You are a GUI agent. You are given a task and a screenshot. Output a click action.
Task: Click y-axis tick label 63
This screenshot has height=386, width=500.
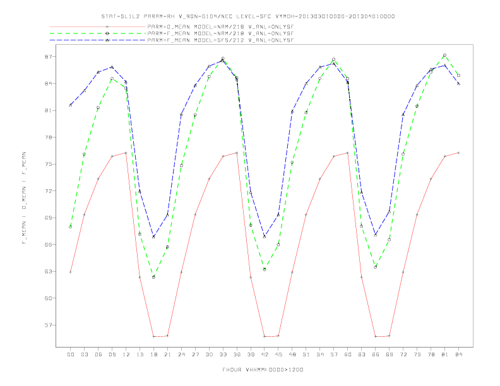click(49, 272)
